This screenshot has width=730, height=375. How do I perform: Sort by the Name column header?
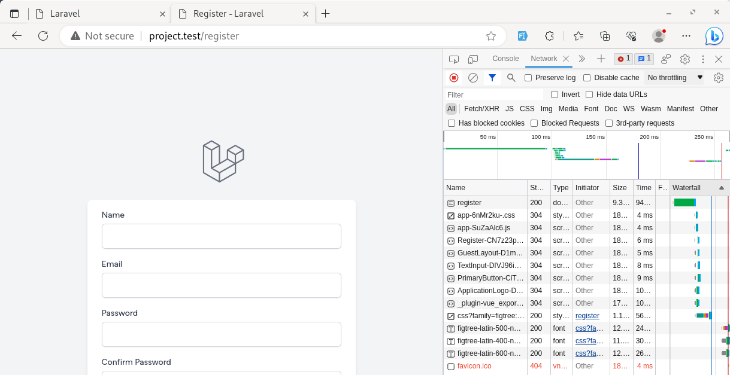click(486, 188)
